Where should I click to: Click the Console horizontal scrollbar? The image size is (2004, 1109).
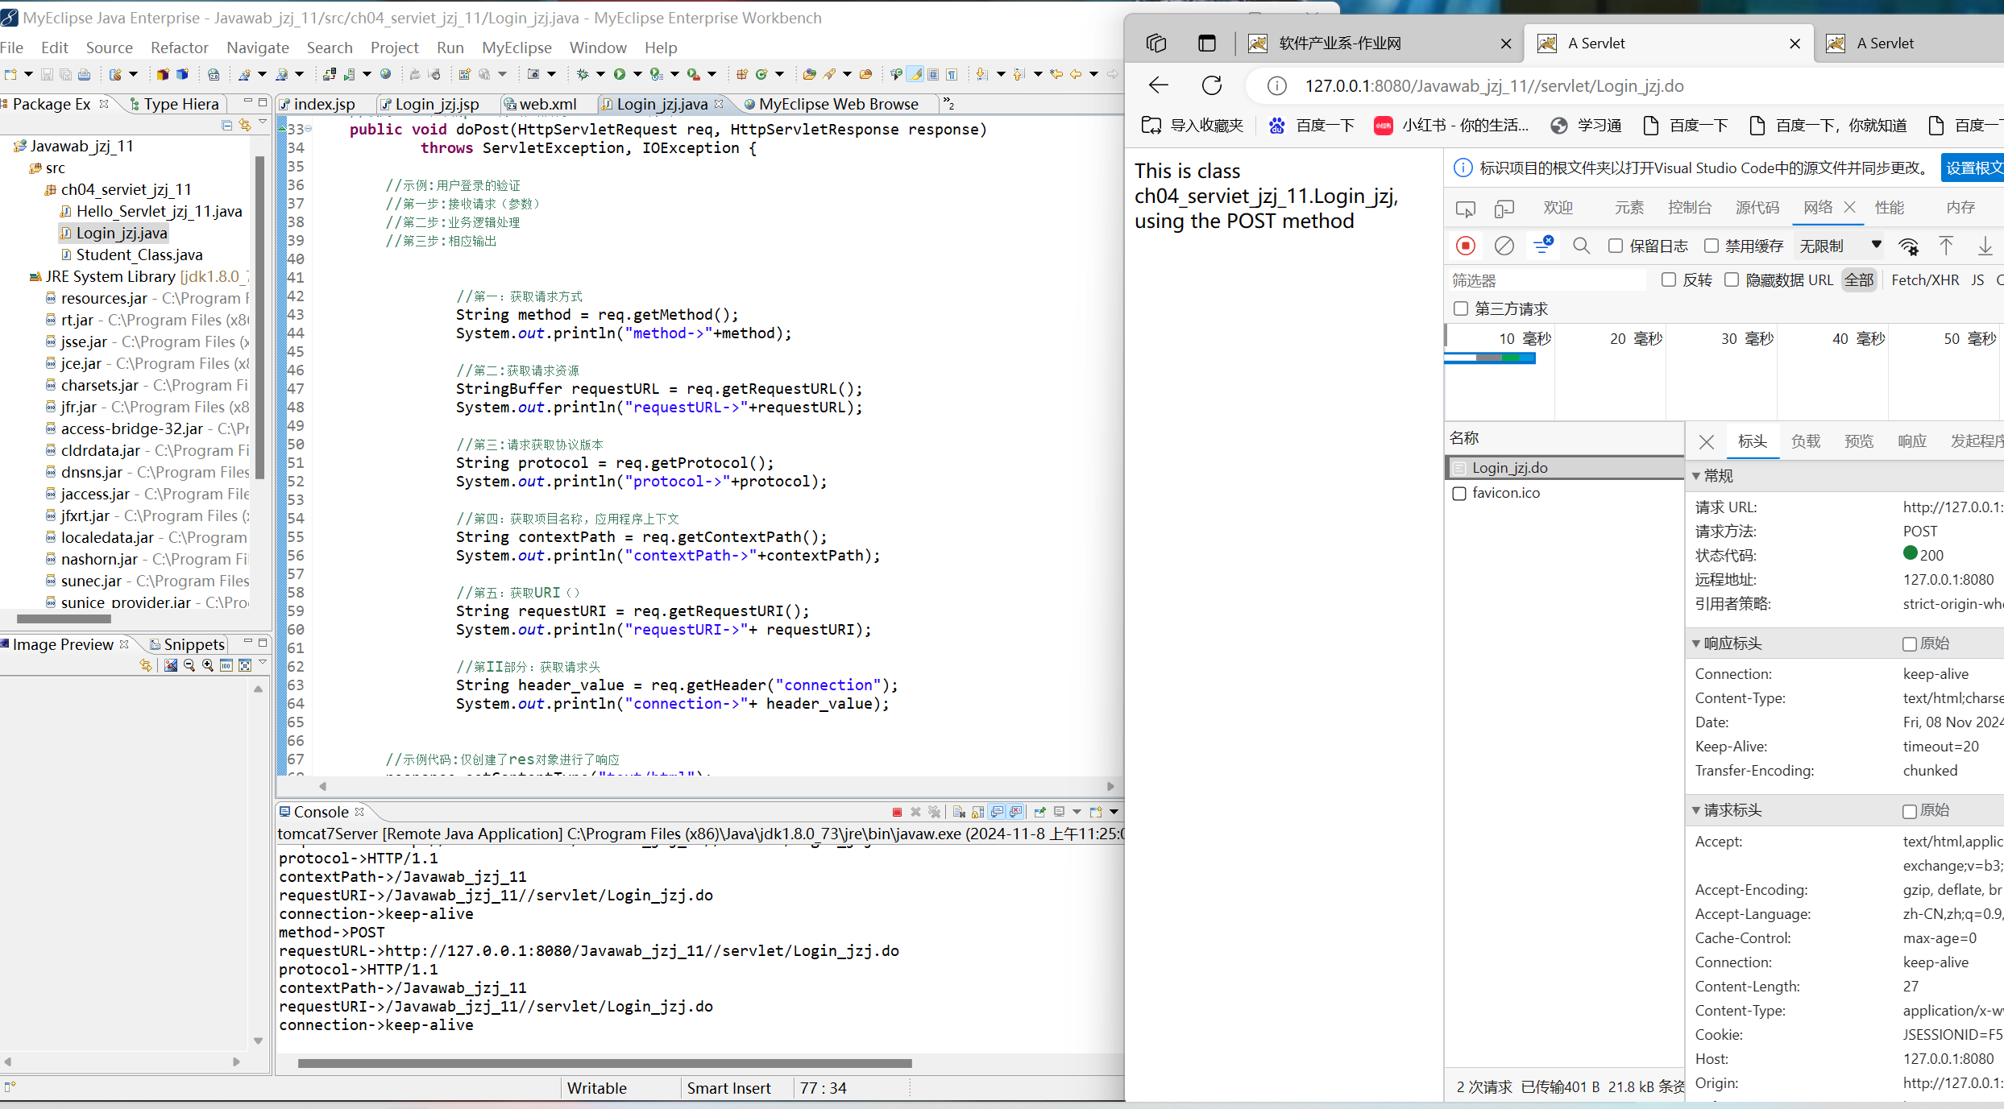coord(604,1063)
